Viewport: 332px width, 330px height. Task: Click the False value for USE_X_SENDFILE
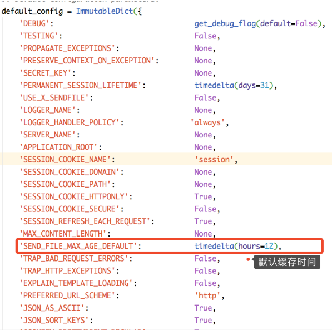tap(205, 98)
